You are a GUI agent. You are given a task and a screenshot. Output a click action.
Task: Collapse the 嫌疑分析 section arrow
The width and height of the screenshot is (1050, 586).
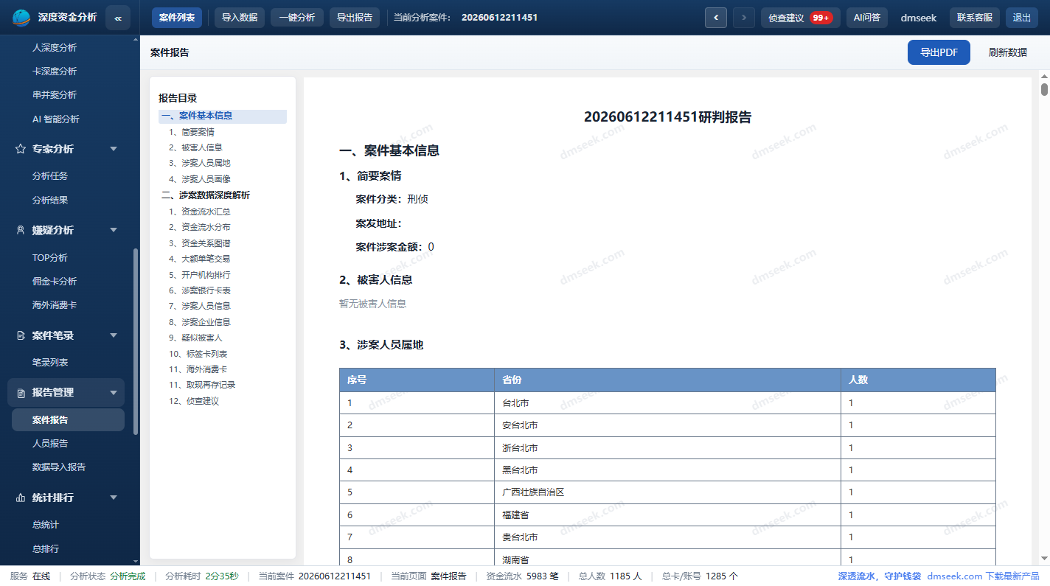[x=114, y=230]
